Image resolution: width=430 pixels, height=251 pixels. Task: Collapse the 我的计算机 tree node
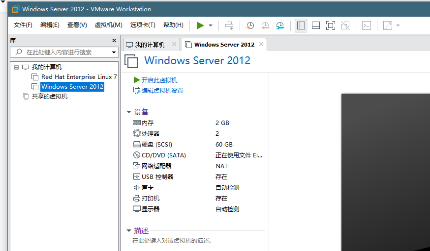click(16, 67)
